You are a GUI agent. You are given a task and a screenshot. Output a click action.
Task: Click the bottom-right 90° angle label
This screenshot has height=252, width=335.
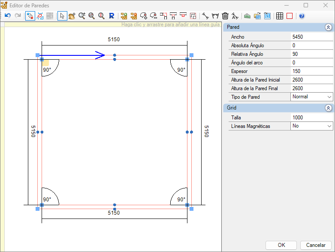click(181, 200)
